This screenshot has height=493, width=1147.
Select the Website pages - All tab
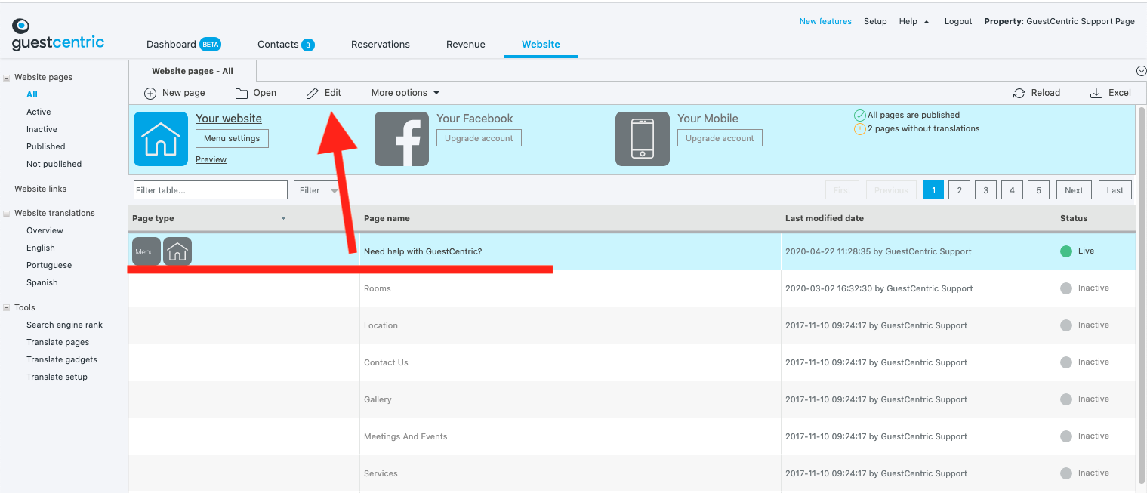(x=193, y=71)
